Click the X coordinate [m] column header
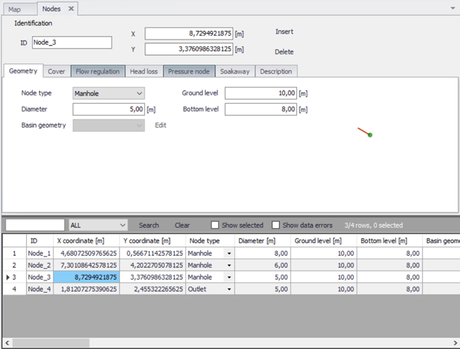This screenshot has height=349, width=460. [x=87, y=241]
